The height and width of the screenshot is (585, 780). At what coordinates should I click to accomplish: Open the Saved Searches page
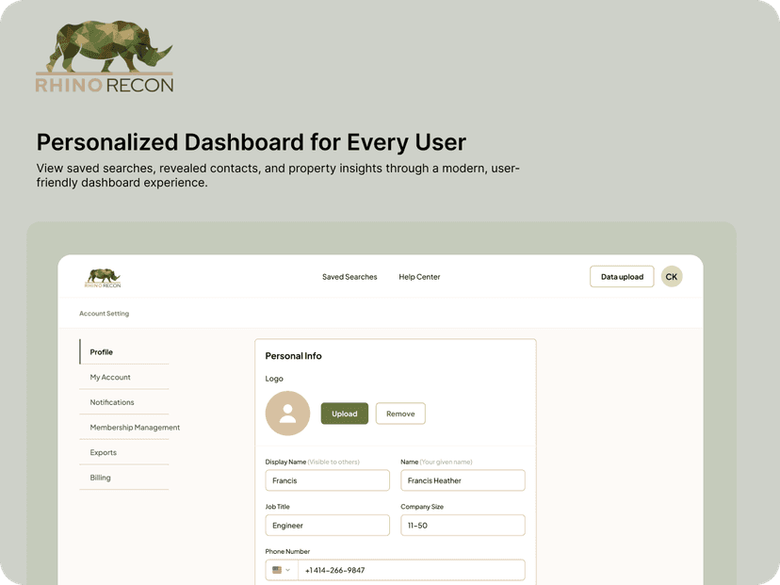point(349,276)
